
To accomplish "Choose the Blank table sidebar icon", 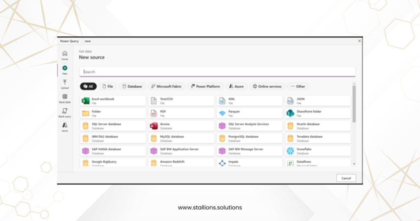I will 65,97.
